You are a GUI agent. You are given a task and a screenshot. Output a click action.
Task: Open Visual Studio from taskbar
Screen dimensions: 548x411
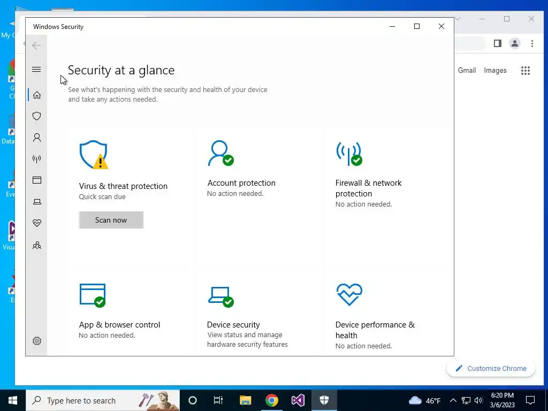298,400
